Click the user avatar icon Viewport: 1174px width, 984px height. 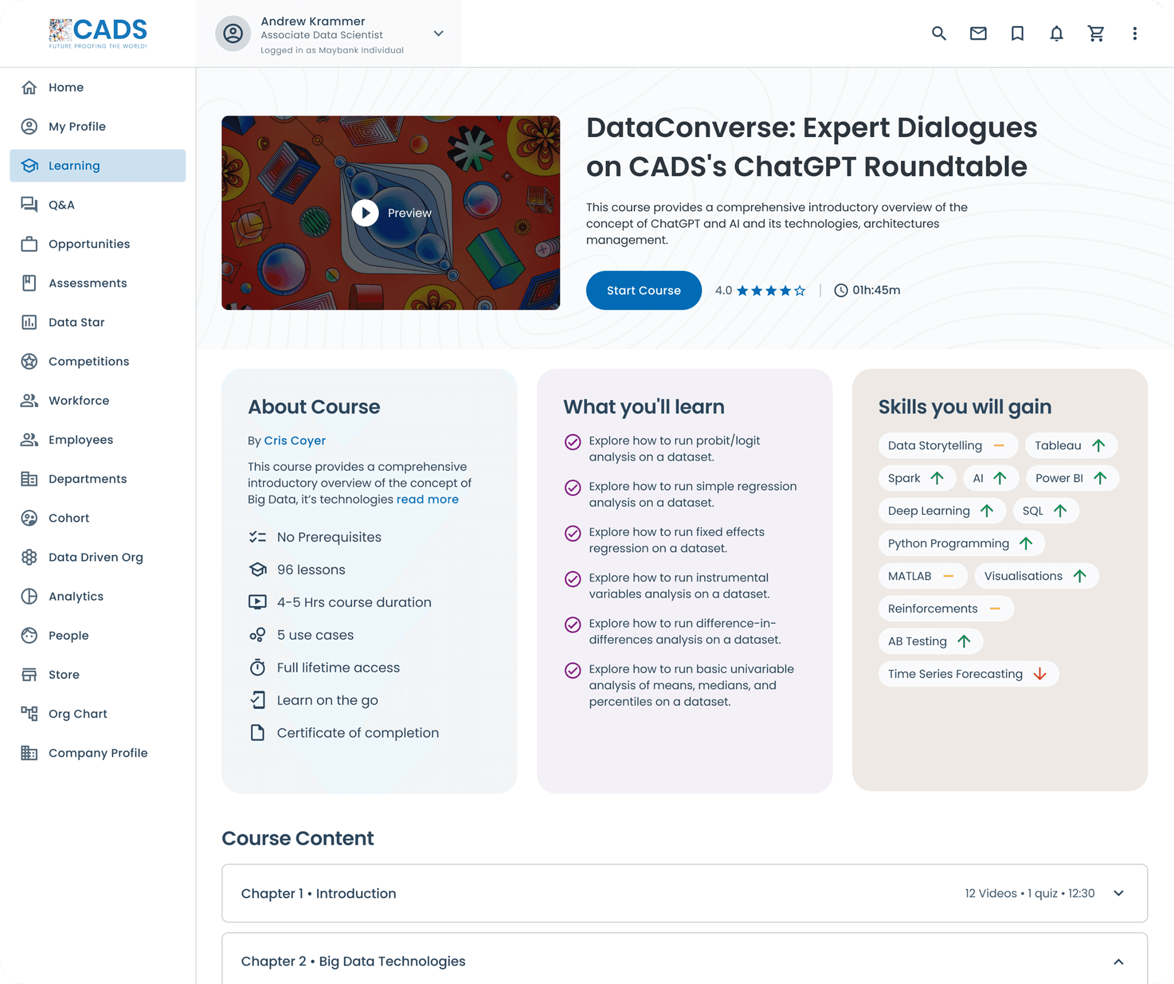point(233,33)
